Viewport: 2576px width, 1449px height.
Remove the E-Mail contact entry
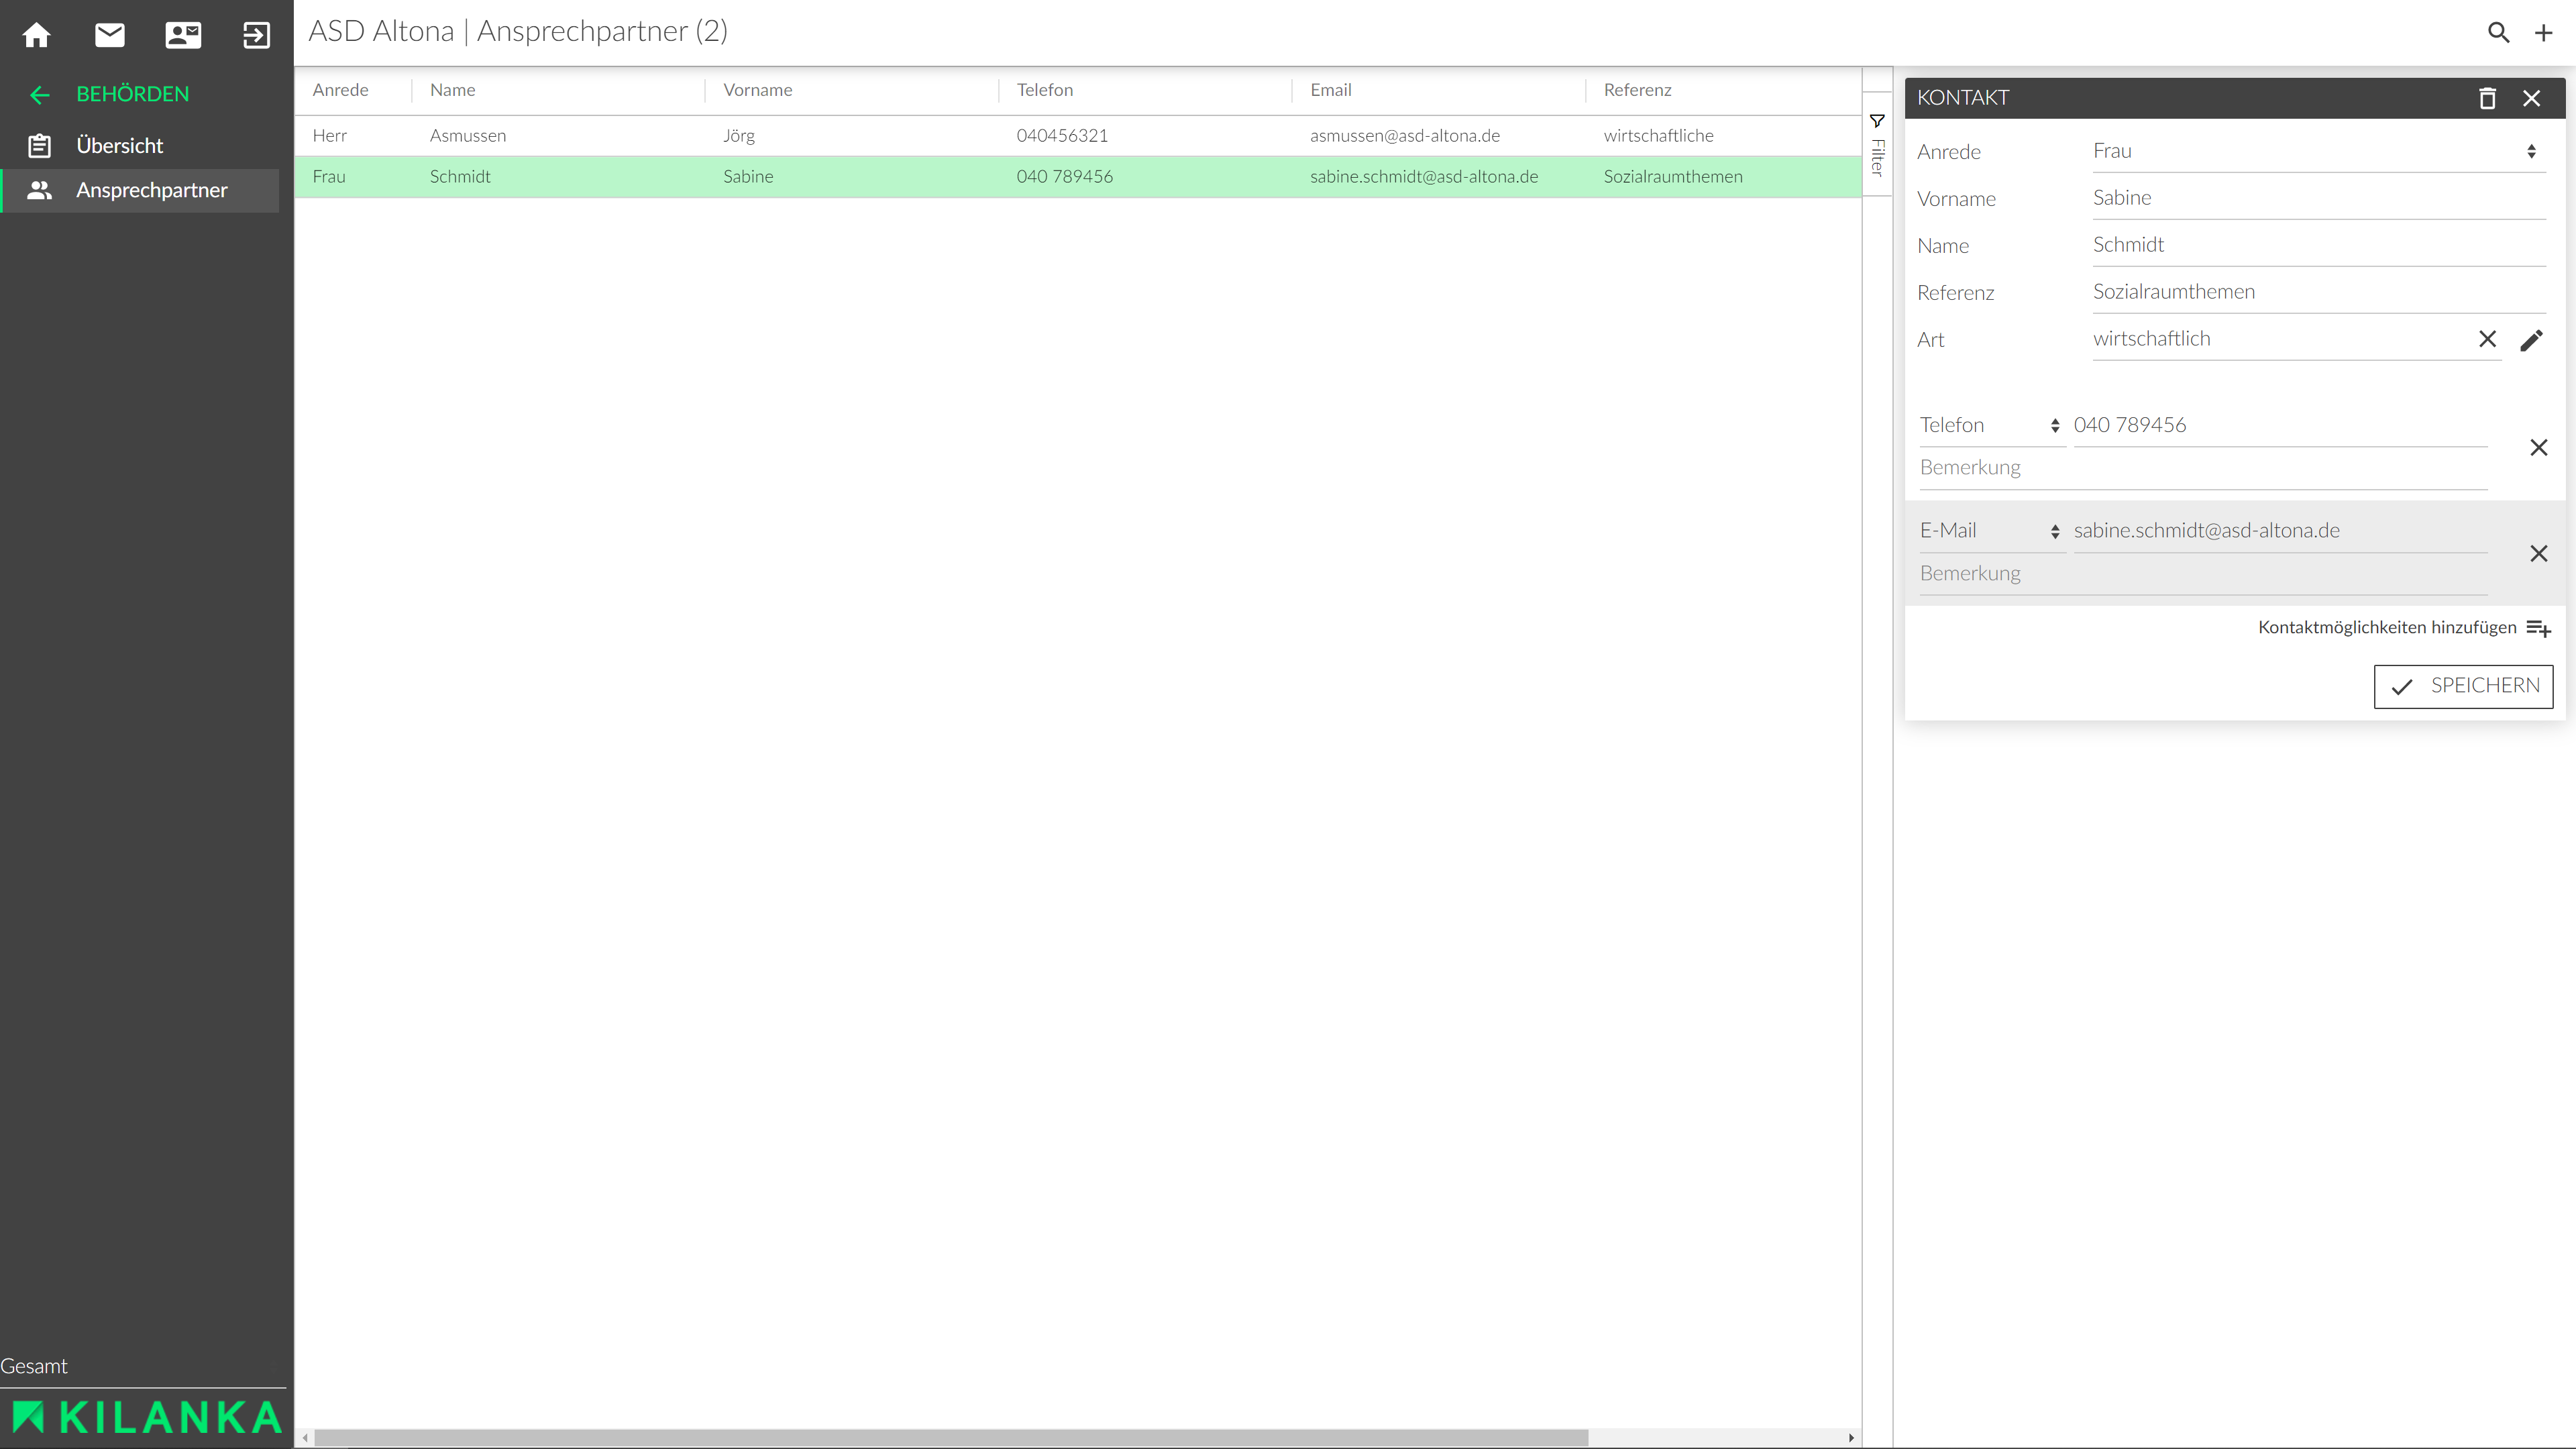pyautogui.click(x=2538, y=553)
